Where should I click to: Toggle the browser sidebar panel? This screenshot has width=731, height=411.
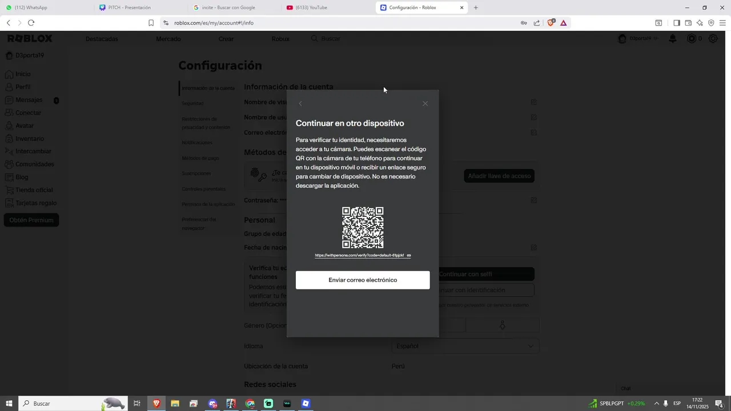(x=676, y=23)
